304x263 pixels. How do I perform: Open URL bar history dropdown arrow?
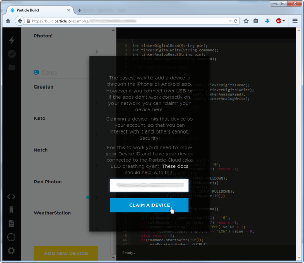230,21
